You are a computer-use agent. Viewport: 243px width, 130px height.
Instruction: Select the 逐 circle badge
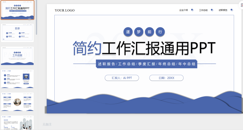coord(128,32)
